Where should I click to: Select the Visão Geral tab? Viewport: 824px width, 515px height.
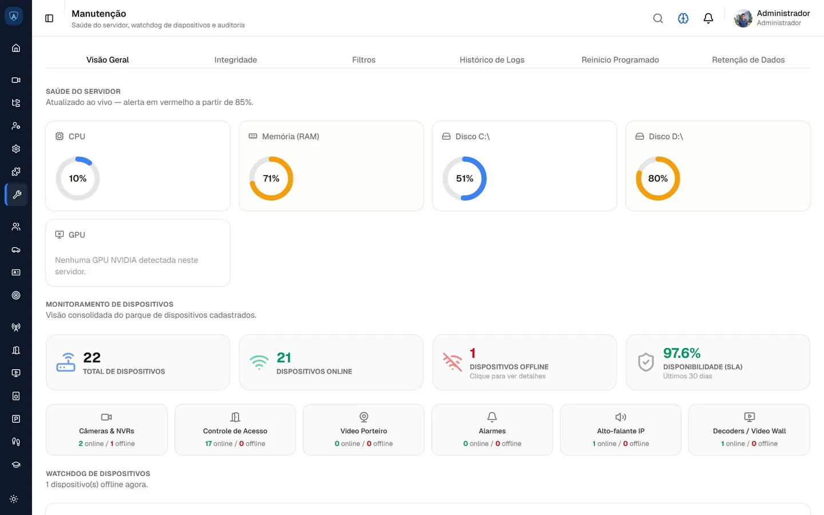(x=108, y=60)
